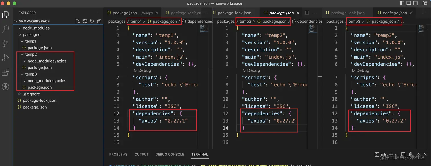Collapse all folders in Explorer
The image size is (431, 166).
99,21
